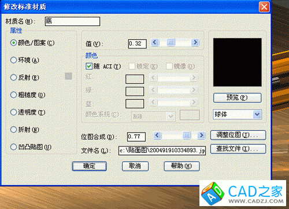Image resolution: width=289 pixels, height=209 pixels.
Task: Click the black material preview thumbnail
Action: tap(238, 62)
